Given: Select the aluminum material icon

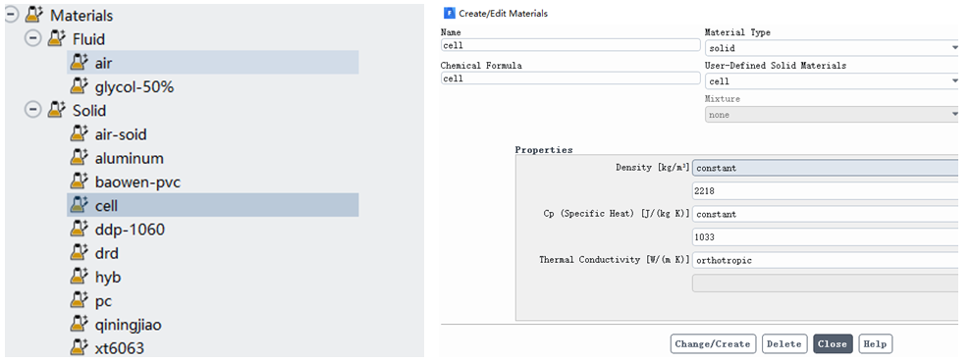Looking at the screenshot, I should tap(80, 158).
